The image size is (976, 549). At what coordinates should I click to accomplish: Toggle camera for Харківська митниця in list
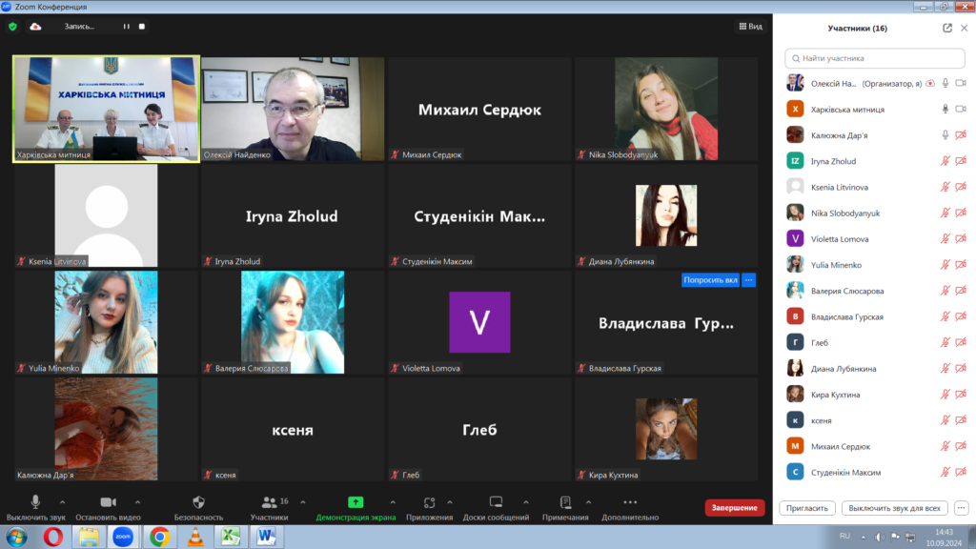tap(961, 109)
